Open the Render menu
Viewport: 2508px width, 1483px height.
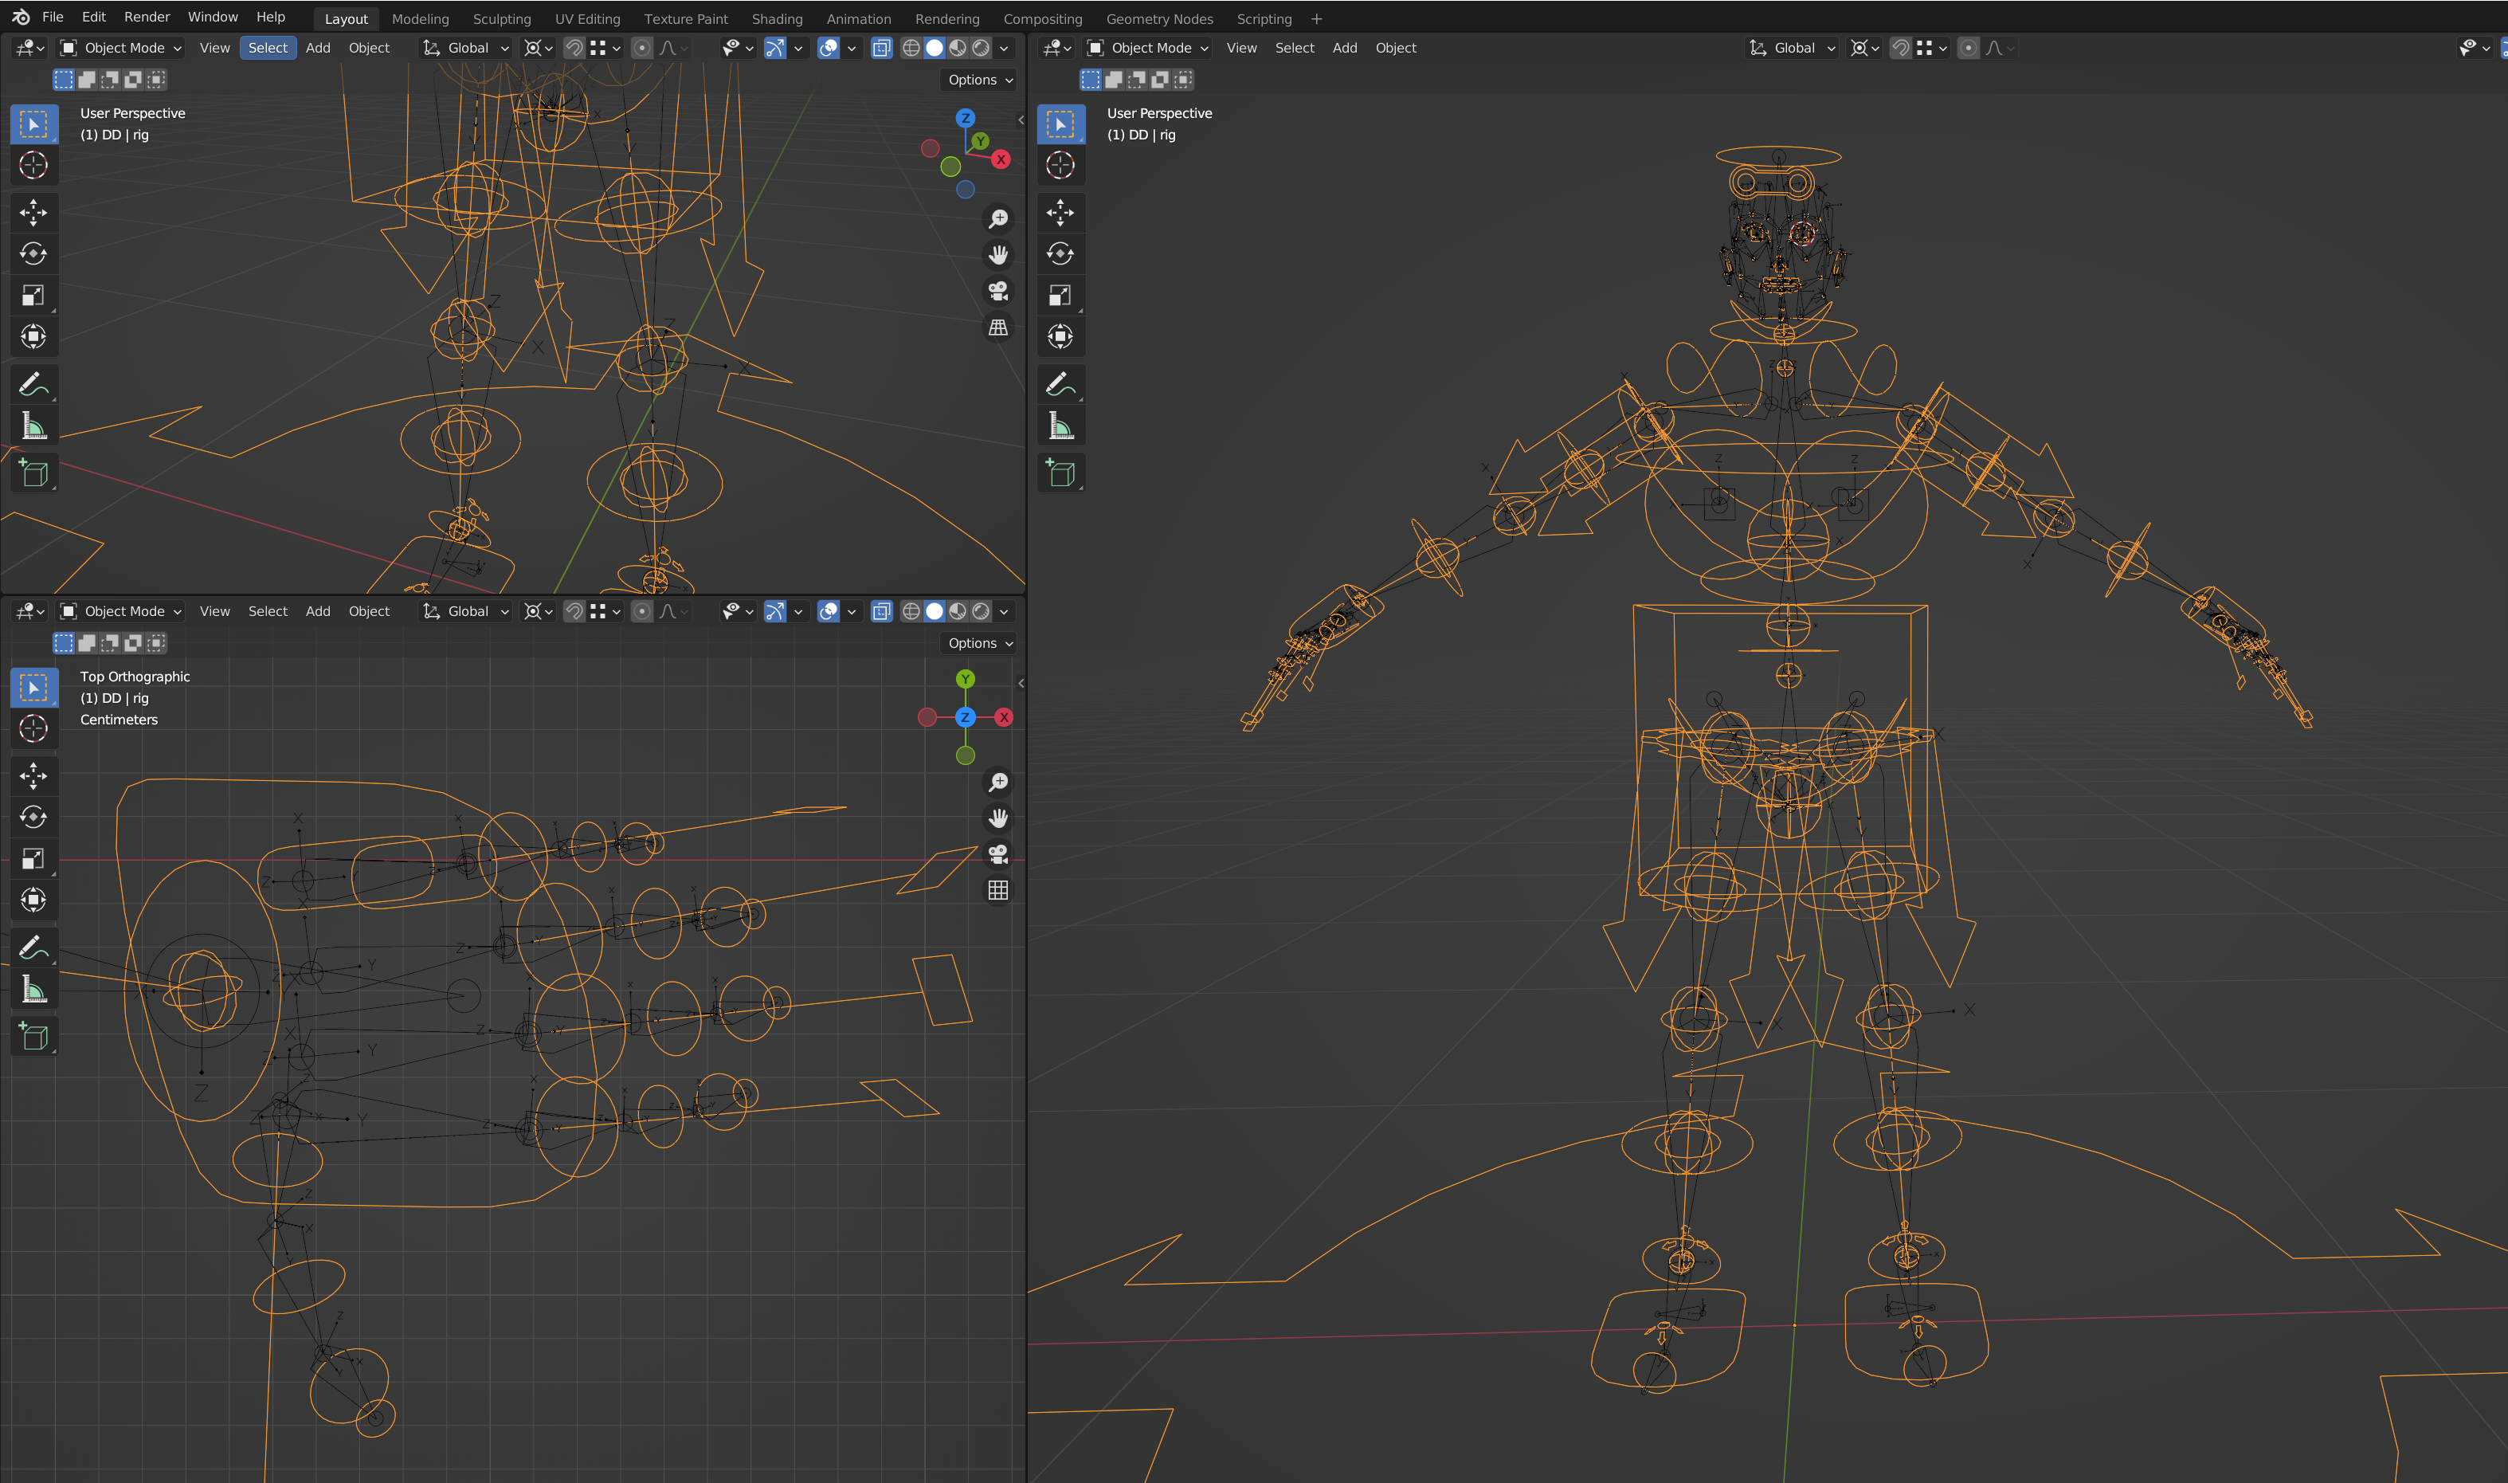147,17
